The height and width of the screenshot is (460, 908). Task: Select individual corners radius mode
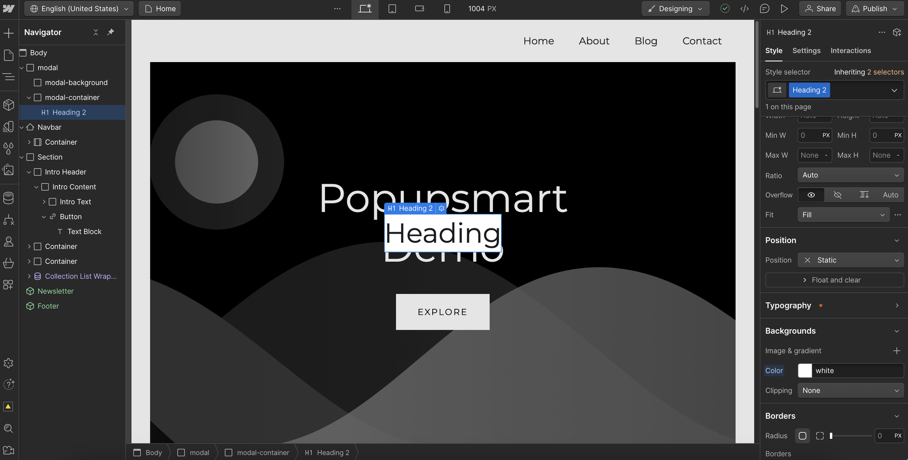pos(820,436)
